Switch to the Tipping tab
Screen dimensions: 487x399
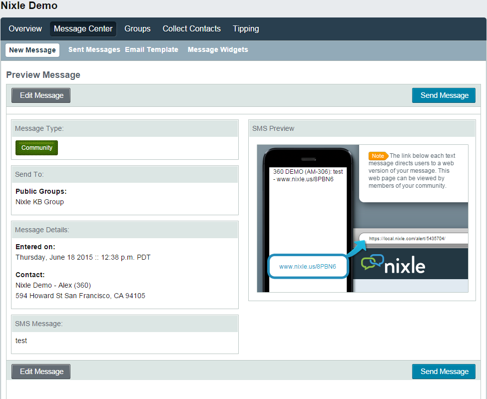[246, 29]
